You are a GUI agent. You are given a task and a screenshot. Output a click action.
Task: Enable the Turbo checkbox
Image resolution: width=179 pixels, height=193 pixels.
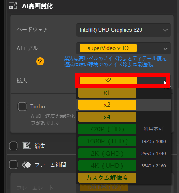point(22,106)
